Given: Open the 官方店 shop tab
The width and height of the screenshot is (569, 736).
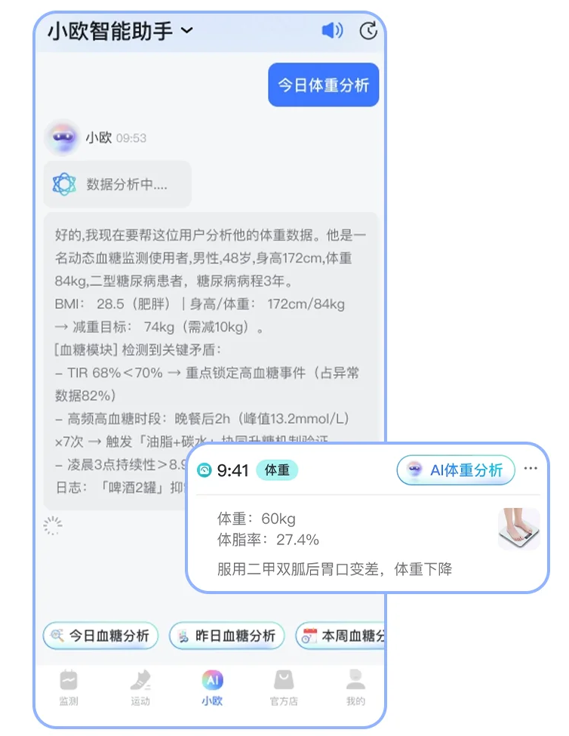Looking at the screenshot, I should [x=284, y=688].
